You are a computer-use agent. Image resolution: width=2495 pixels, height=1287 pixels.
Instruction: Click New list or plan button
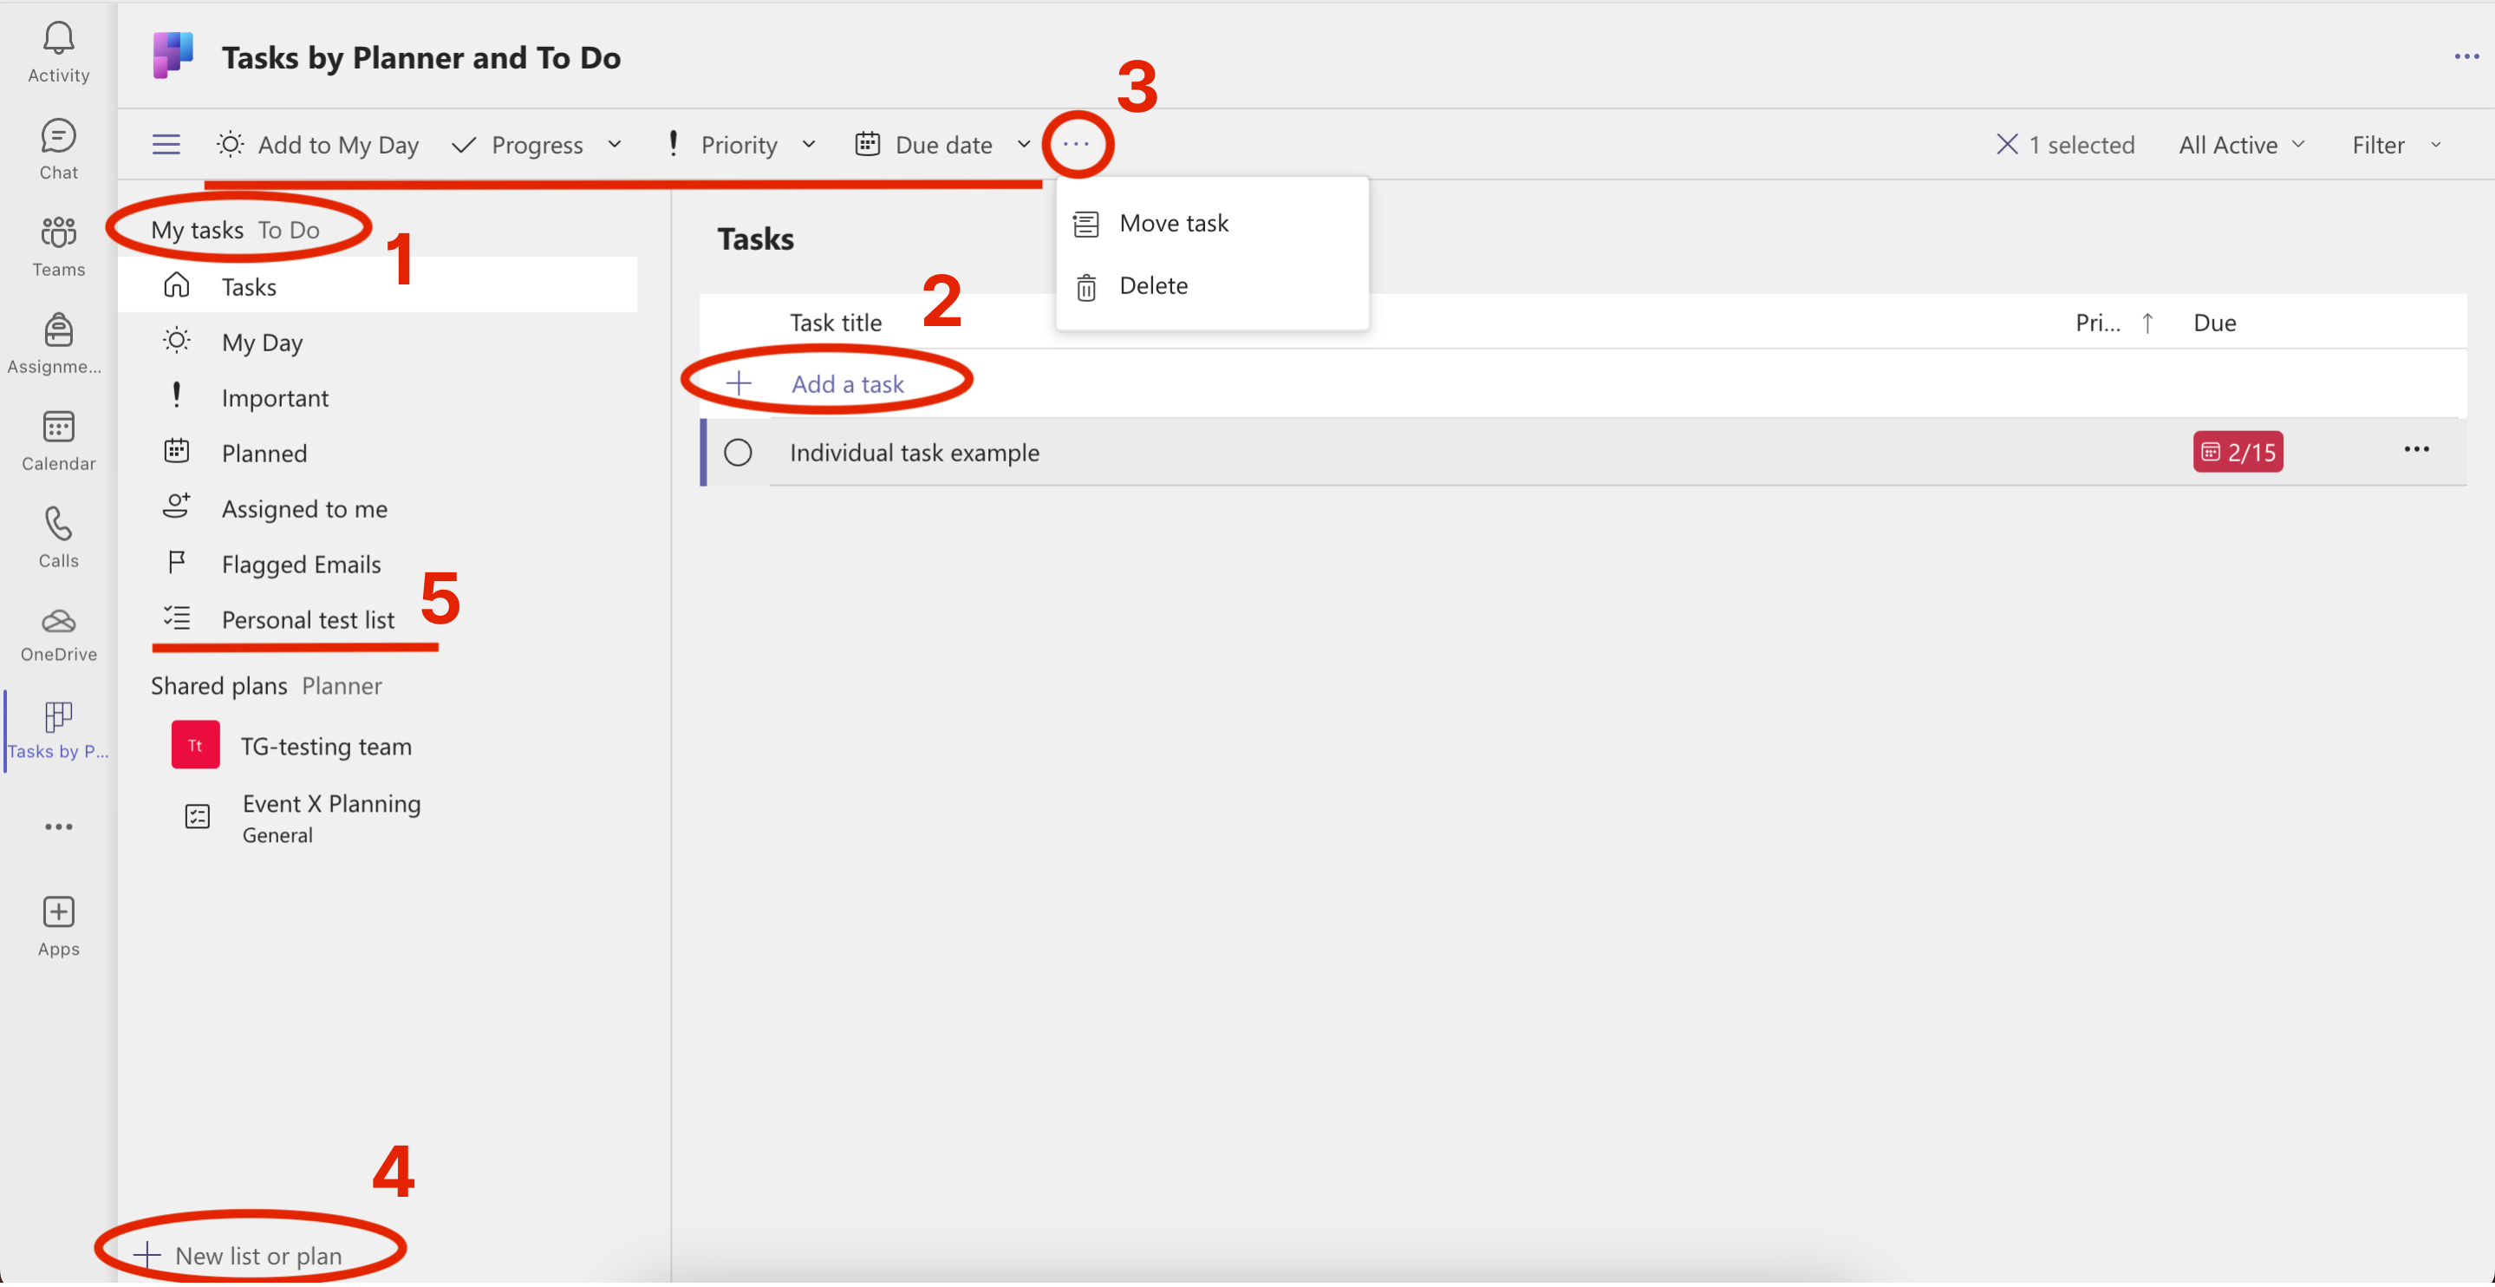(241, 1252)
